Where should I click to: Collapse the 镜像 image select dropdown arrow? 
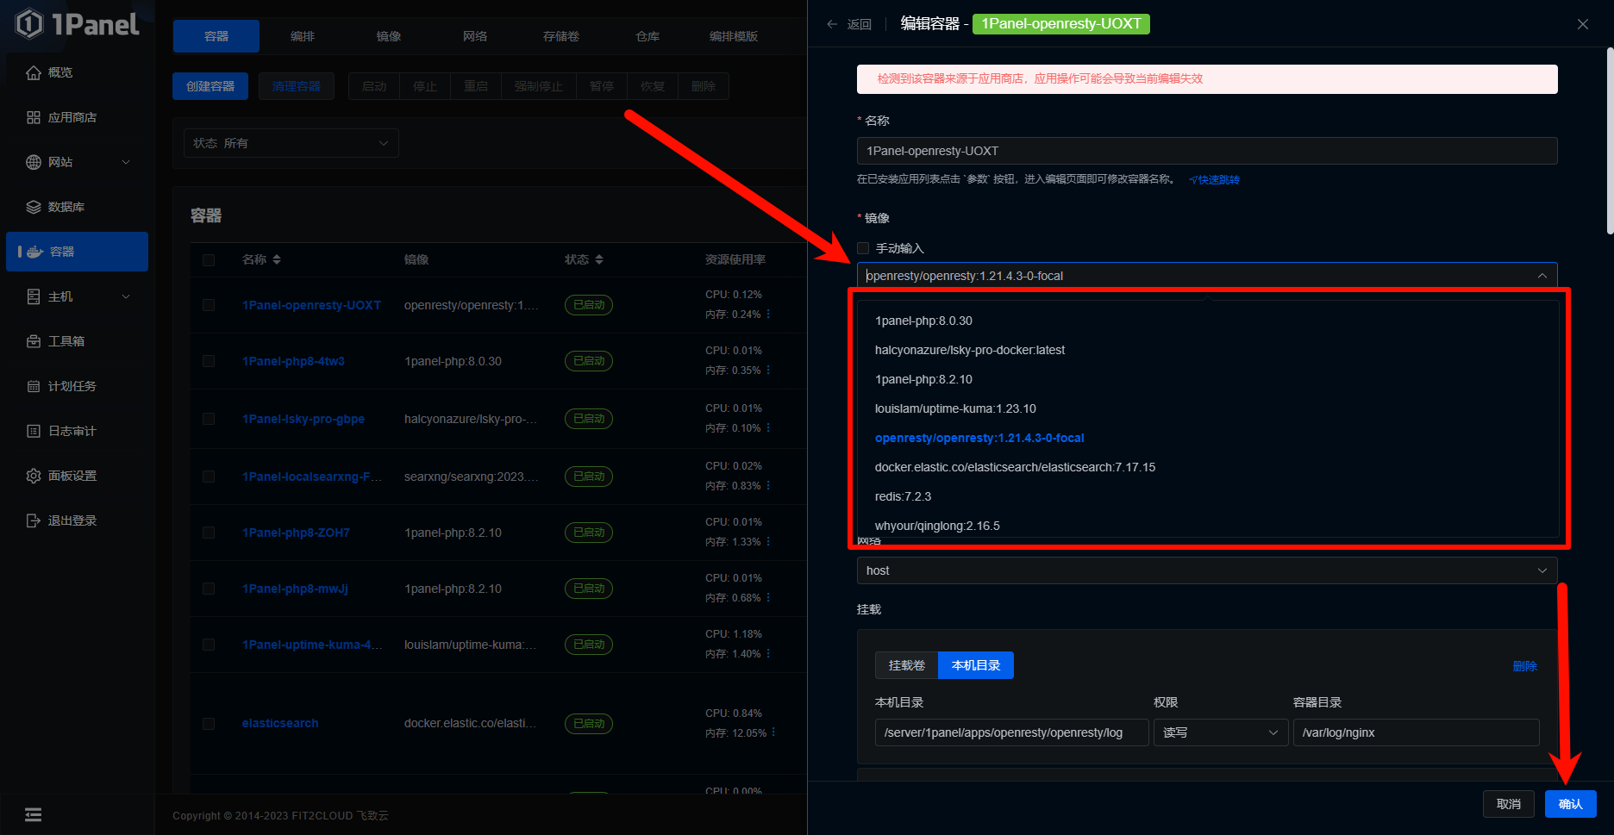pyautogui.click(x=1542, y=276)
